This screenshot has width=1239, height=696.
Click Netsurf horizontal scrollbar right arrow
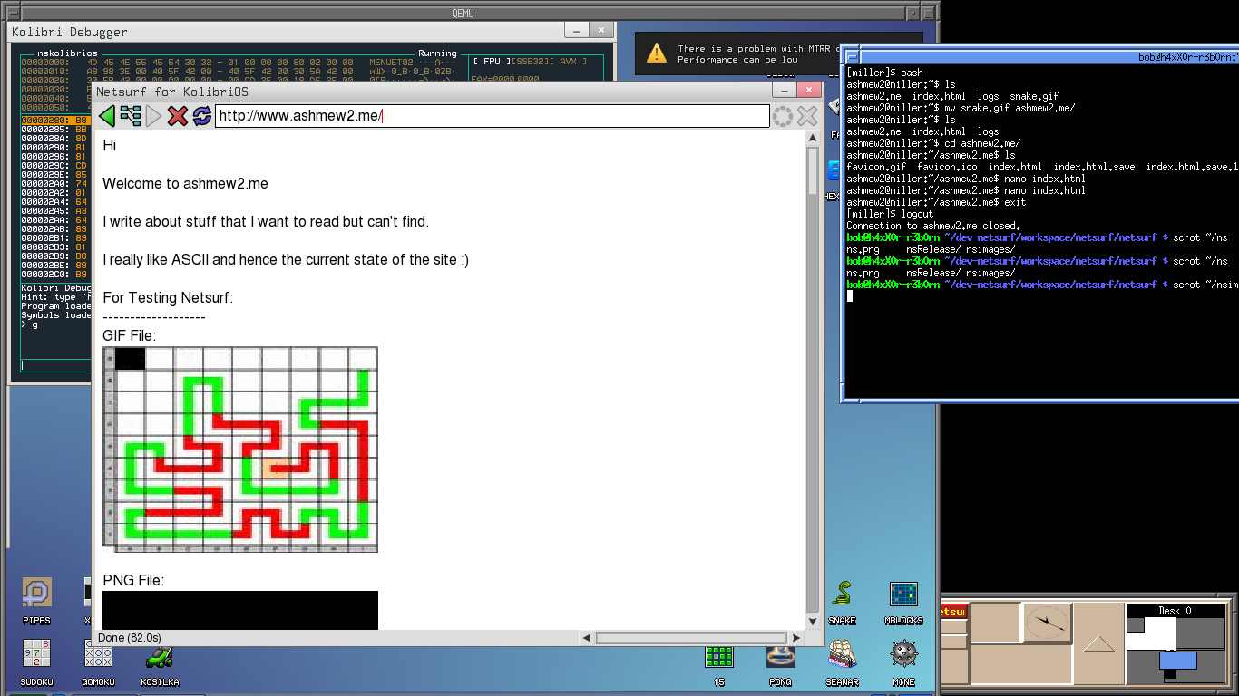[x=795, y=638]
